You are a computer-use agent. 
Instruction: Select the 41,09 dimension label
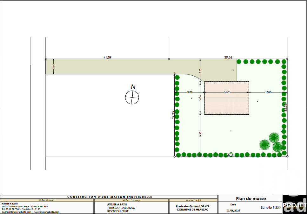[108, 58]
